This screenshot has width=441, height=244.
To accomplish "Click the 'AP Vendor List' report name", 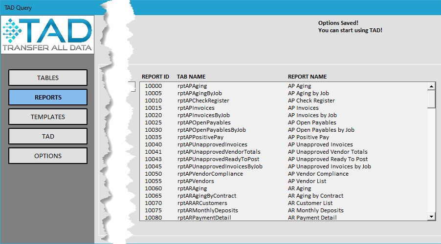I will [x=307, y=181].
